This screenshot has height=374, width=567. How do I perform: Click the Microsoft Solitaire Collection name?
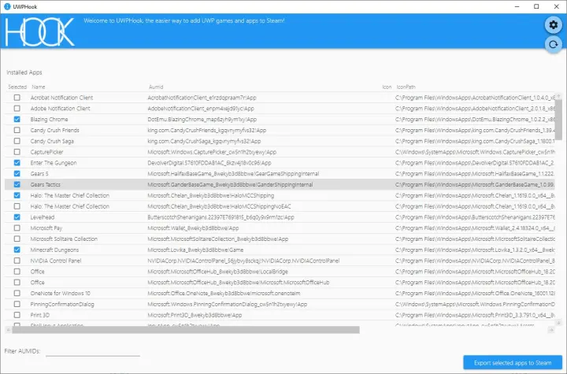pos(64,239)
